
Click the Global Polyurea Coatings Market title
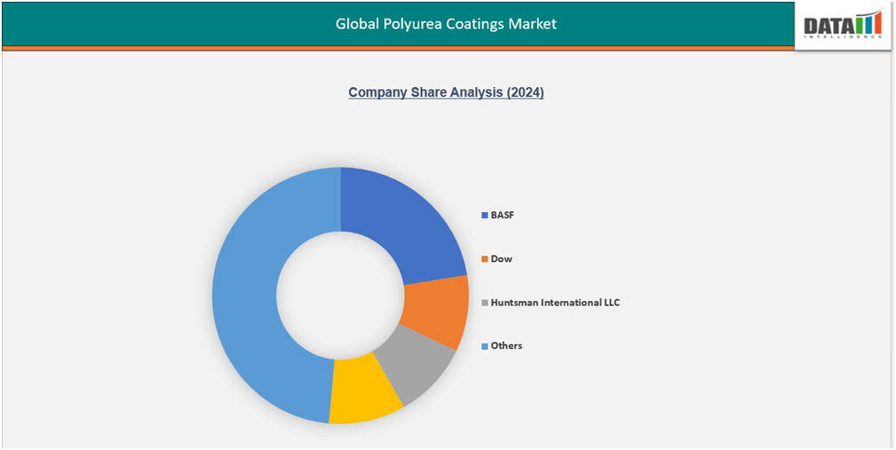point(446,24)
